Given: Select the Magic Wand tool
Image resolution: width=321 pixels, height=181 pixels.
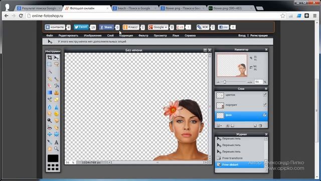Looking at the screenshot, I should (50, 71).
